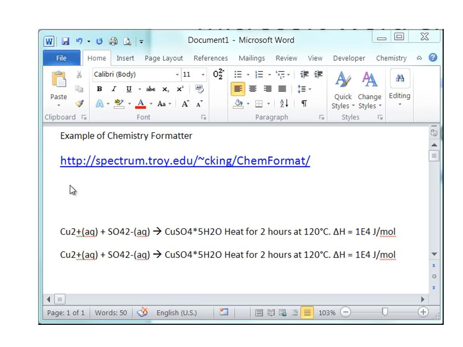Toggle Superscript formatting
Screen dimensions: 463x347
(x=180, y=89)
